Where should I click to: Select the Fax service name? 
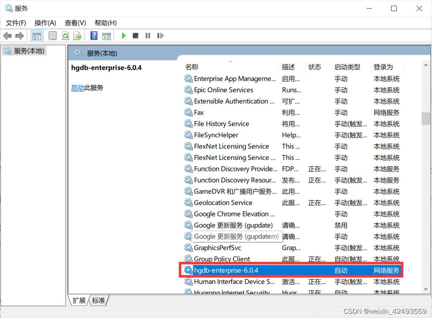(x=199, y=112)
